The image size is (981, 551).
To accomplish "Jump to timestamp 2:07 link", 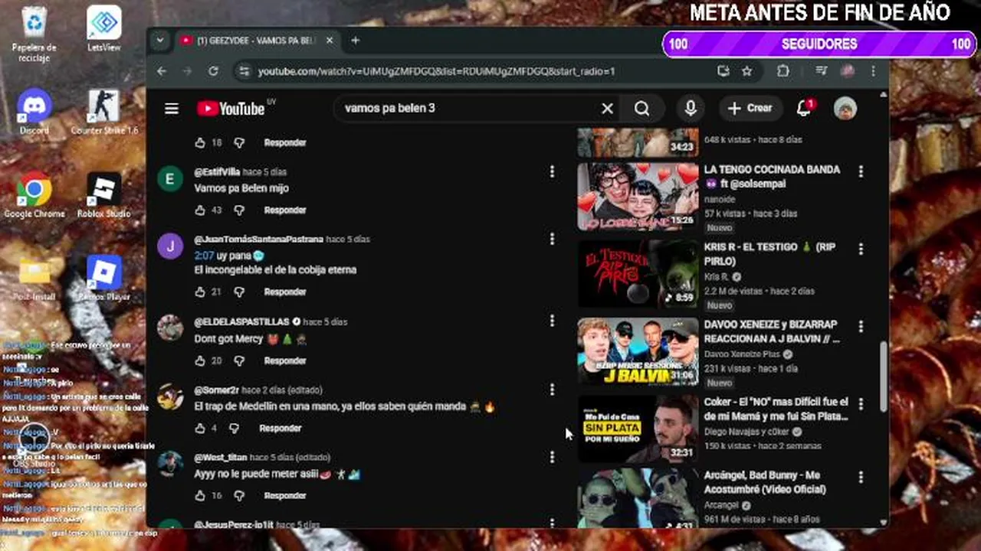I will click(204, 256).
